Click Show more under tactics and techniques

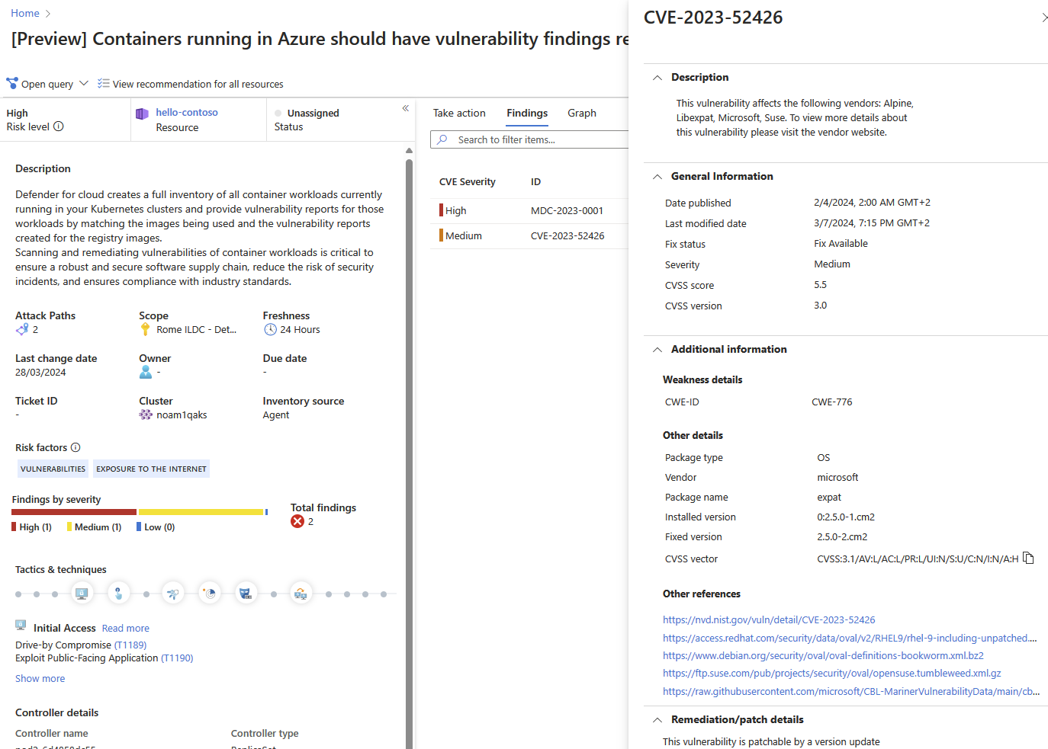[40, 679]
